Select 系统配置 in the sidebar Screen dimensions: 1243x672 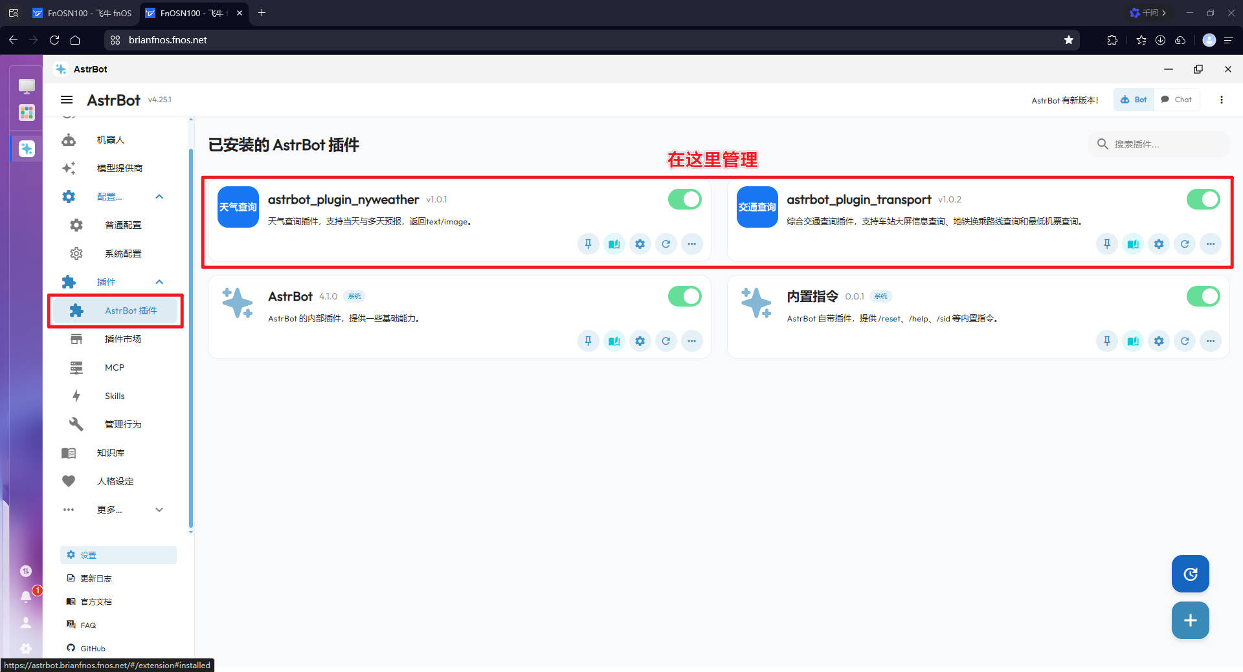115,254
